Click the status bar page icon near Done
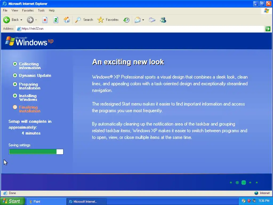 (x=5, y=193)
